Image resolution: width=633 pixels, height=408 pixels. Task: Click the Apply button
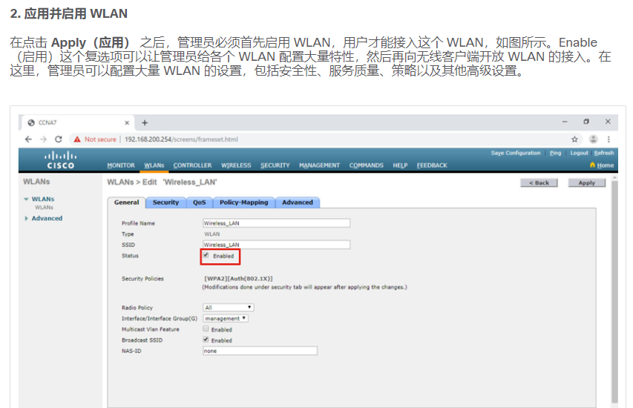click(586, 182)
